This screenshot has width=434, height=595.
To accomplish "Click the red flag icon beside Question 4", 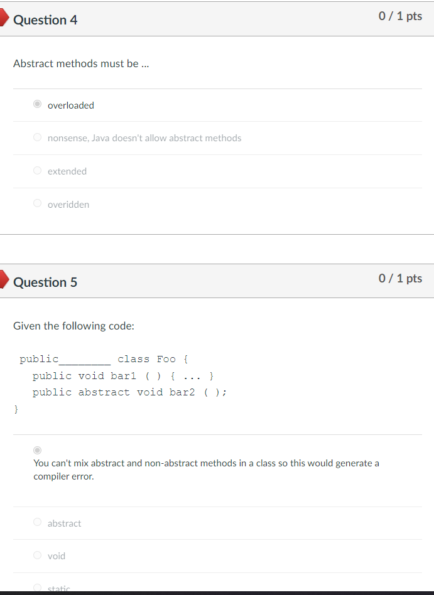I will coord(3,19).
